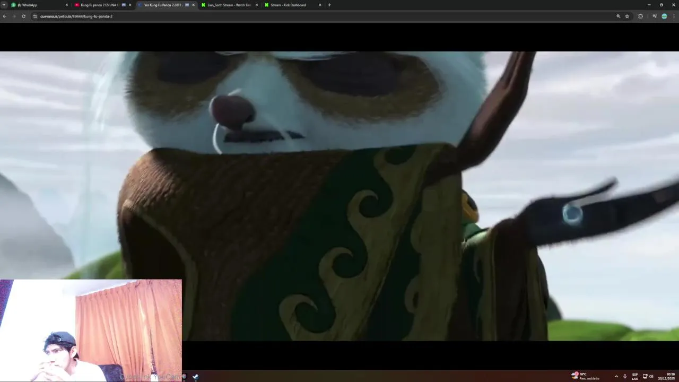Close the Lian_Sorth Stream tab
Image resolution: width=679 pixels, height=382 pixels.
coord(257,5)
